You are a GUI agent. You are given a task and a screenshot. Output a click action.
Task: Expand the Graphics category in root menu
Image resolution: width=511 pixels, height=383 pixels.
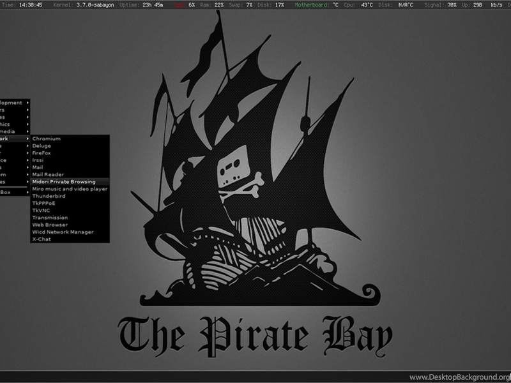tap(15, 124)
